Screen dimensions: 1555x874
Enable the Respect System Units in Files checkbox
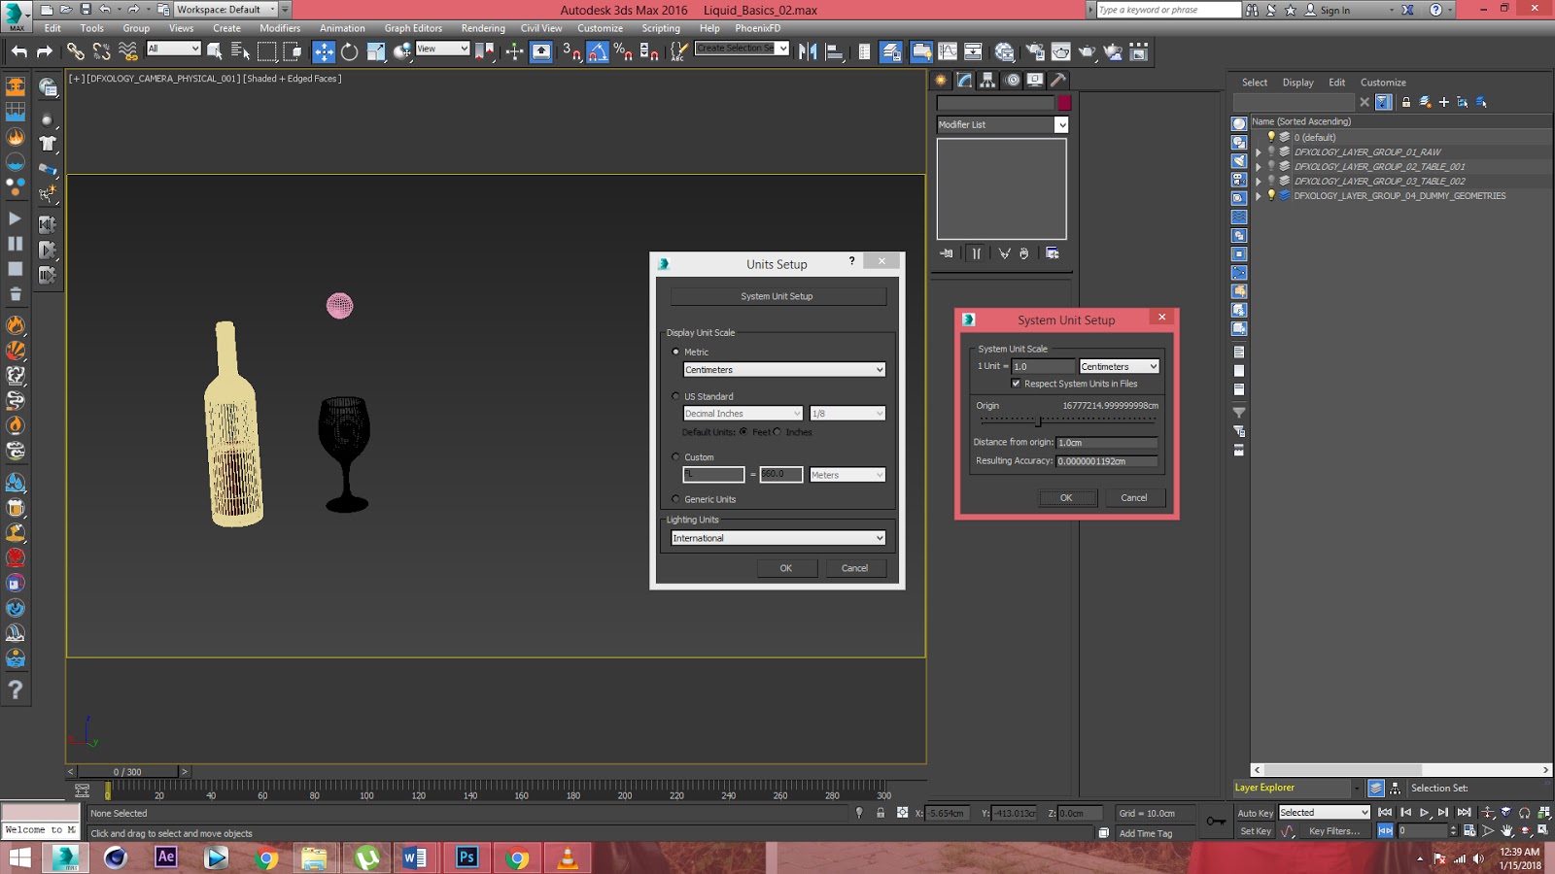pyautogui.click(x=1017, y=384)
